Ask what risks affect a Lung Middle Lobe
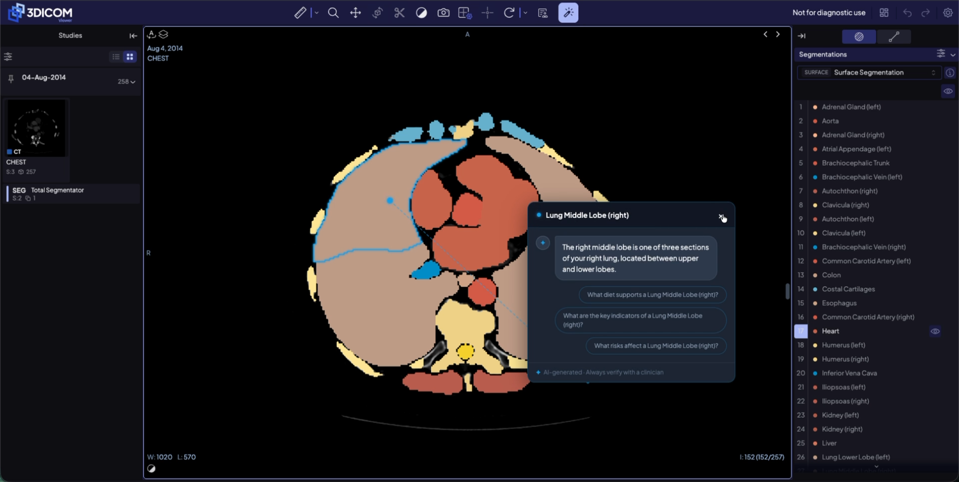 (656, 346)
